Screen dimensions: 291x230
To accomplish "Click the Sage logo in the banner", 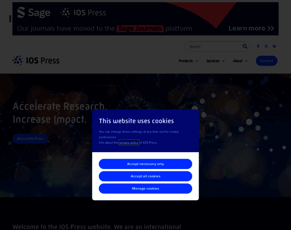I will pos(34,12).
